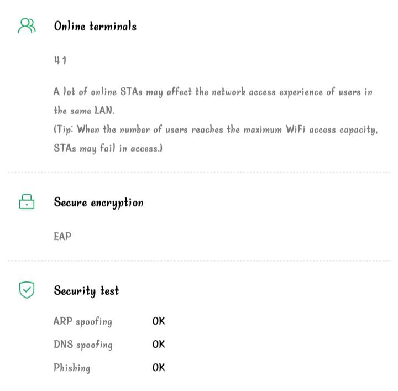Screen dimensions: 398x391
Task: Click the OK status for Phishing
Action: (159, 368)
